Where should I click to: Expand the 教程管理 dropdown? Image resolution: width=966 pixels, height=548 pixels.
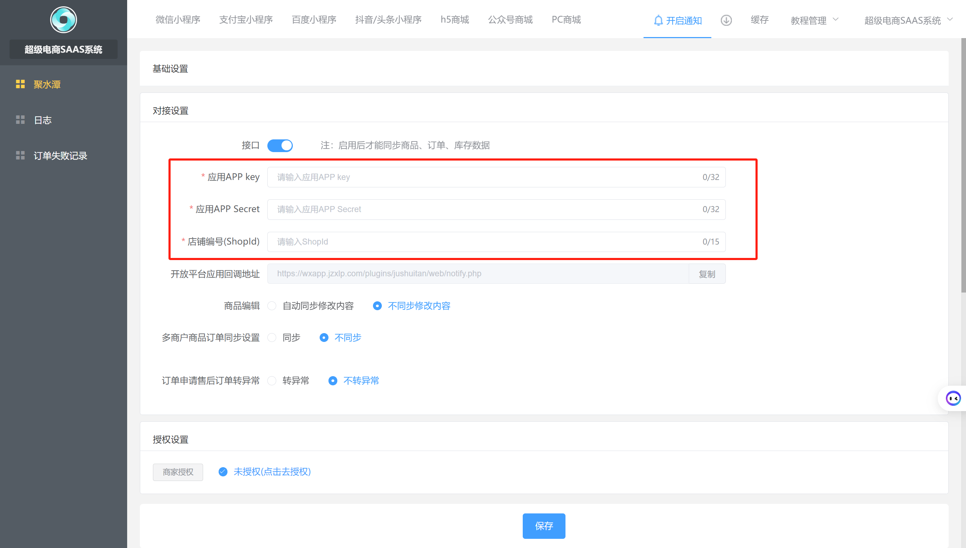pyautogui.click(x=814, y=20)
